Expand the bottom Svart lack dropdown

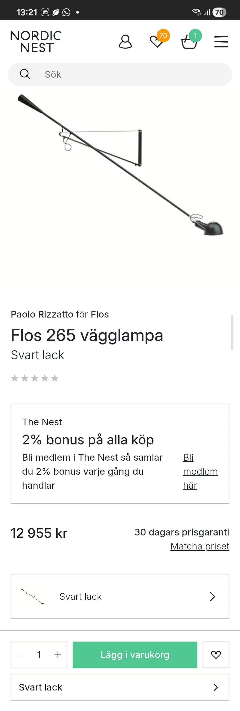[120, 687]
